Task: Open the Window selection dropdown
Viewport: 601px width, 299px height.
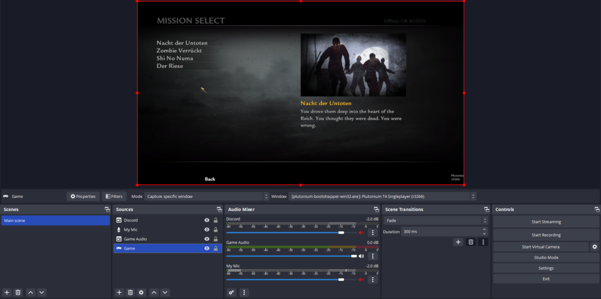Action: pos(383,197)
